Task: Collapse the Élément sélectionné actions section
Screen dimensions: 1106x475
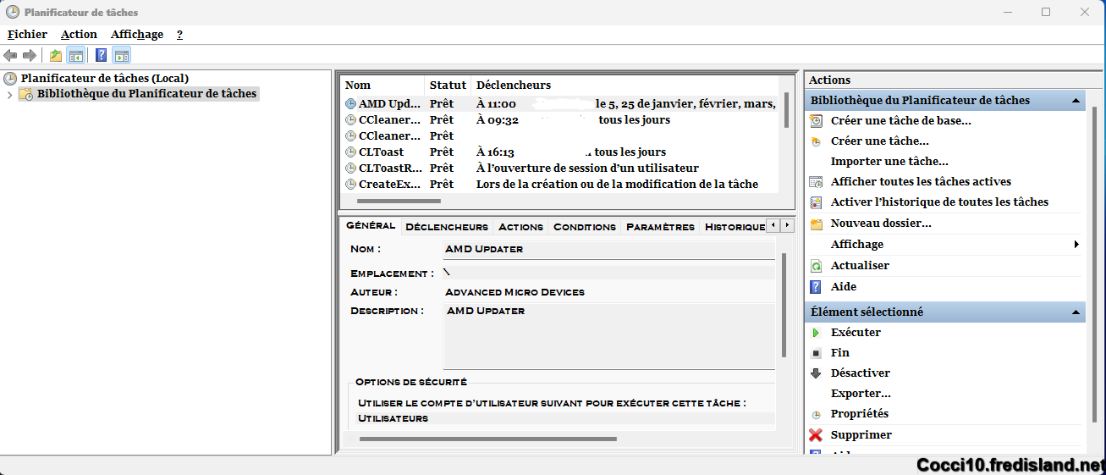Action: (1076, 312)
